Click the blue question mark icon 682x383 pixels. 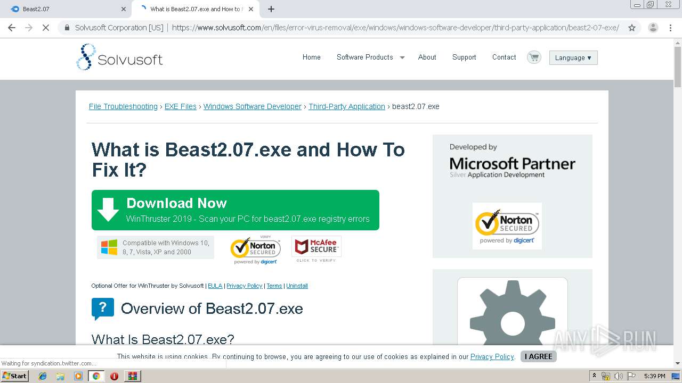click(103, 309)
